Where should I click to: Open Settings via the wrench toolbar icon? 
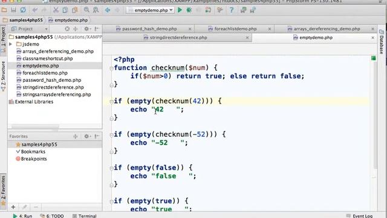click(x=220, y=10)
